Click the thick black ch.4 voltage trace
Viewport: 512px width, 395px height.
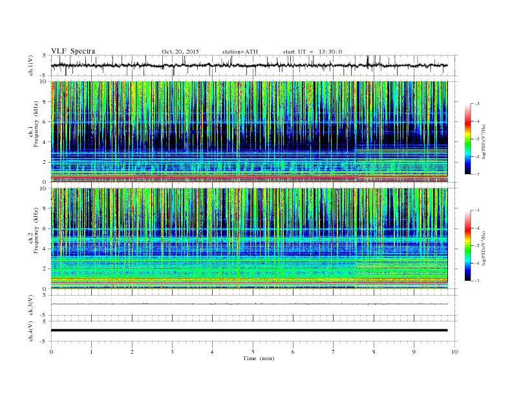tap(249, 330)
